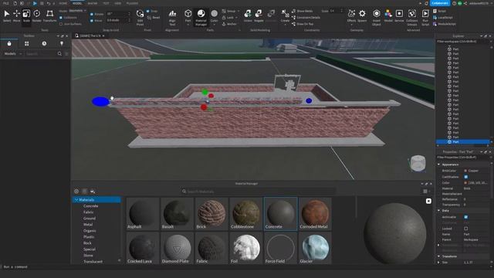This screenshot has height=278, width=494.
Task: Switch to the AVATAR ribbon tab
Action: tap(93, 3)
